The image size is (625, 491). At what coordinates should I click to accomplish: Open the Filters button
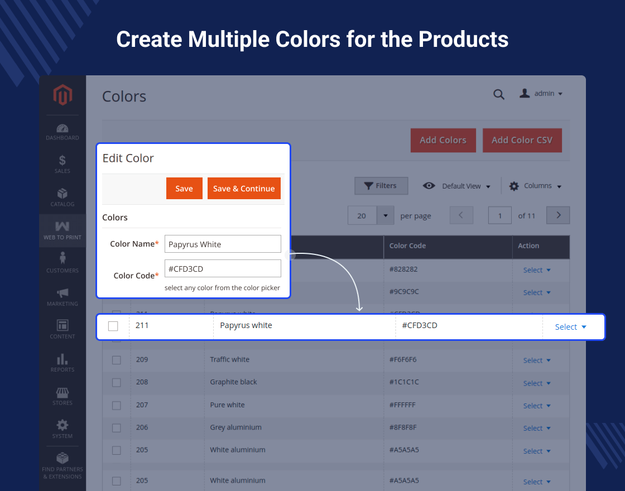[x=381, y=186]
